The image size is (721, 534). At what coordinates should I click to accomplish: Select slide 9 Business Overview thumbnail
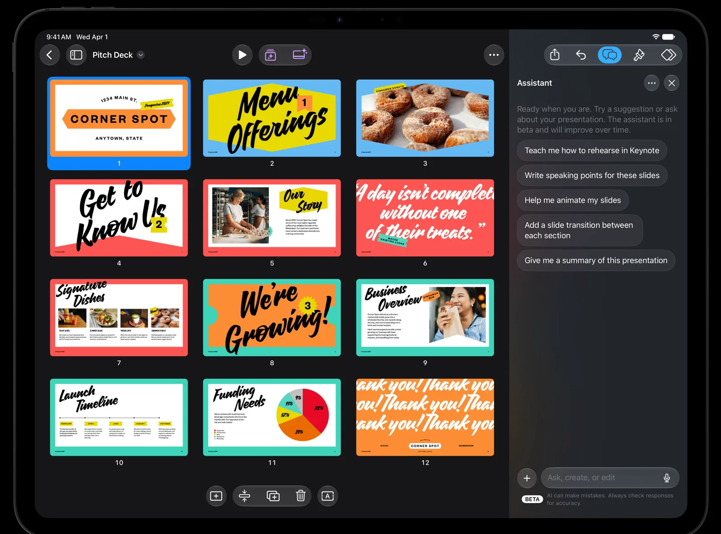click(425, 317)
